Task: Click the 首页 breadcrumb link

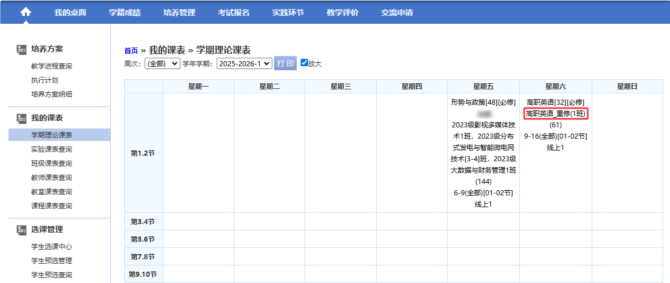Action: [131, 50]
